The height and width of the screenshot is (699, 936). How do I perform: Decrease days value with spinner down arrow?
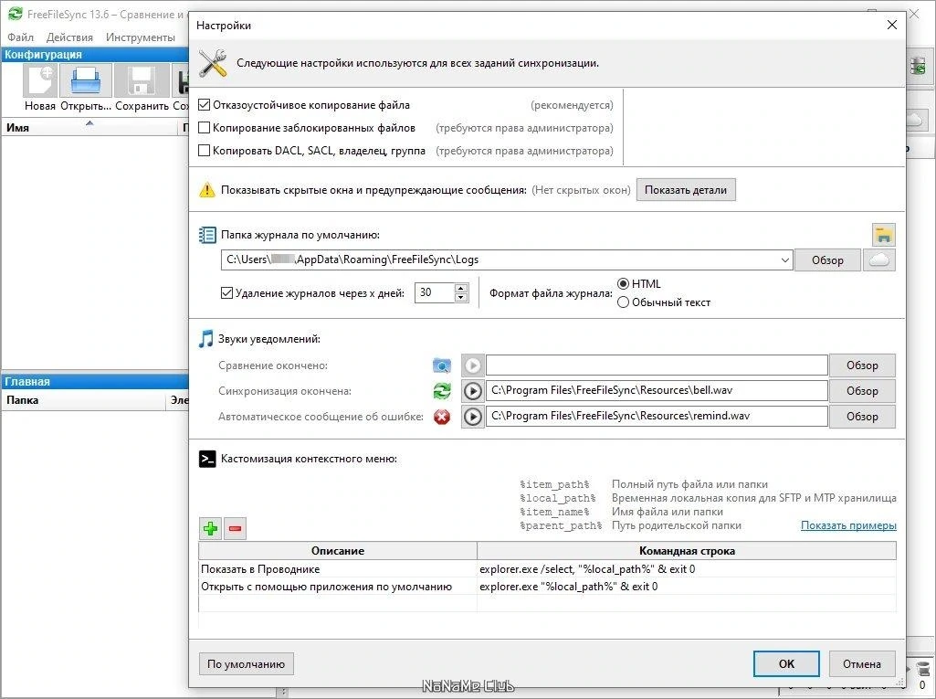[460, 297]
